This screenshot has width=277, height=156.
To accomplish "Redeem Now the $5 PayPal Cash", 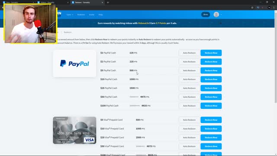I will (211, 70).
